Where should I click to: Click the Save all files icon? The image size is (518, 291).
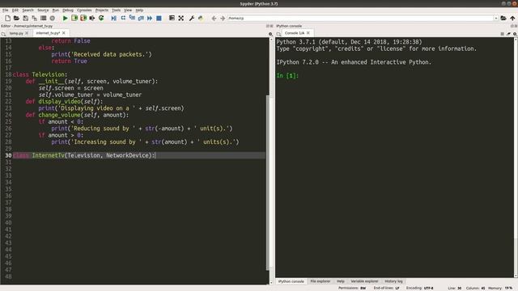tap(34, 18)
